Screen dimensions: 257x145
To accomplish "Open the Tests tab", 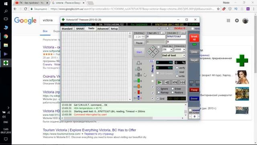I will (91, 29).
